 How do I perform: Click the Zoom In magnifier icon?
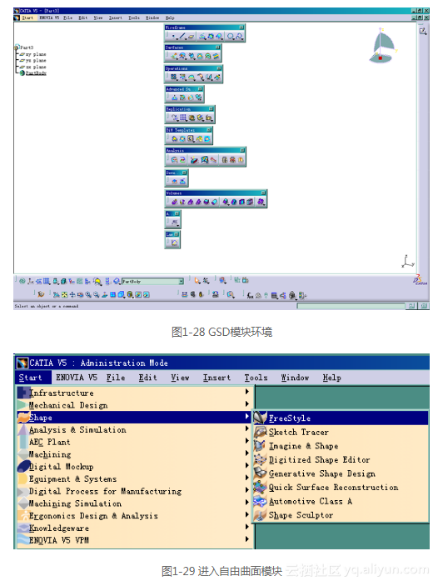(88, 295)
